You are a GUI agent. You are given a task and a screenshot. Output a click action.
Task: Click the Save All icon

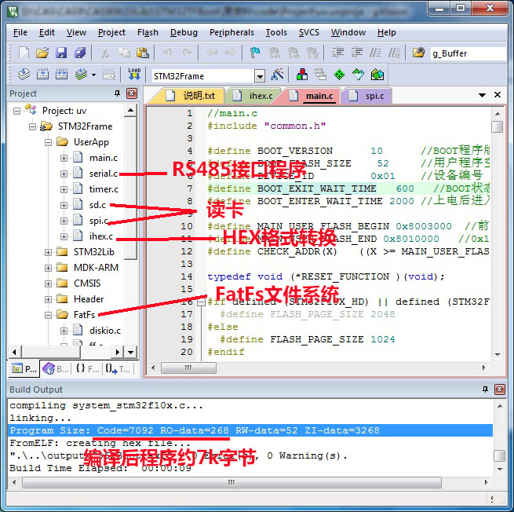tap(80, 53)
